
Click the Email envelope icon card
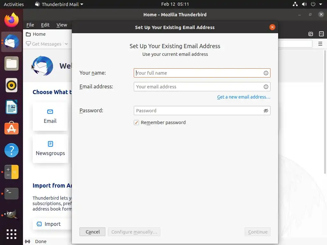click(x=50, y=112)
